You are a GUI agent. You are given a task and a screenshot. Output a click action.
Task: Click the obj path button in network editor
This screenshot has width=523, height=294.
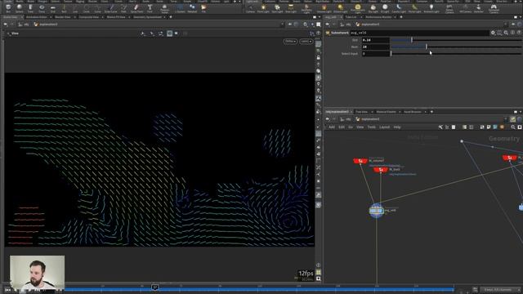click(346, 119)
